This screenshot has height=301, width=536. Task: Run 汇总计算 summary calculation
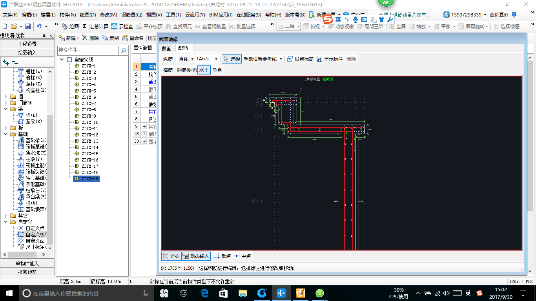click(x=95, y=26)
